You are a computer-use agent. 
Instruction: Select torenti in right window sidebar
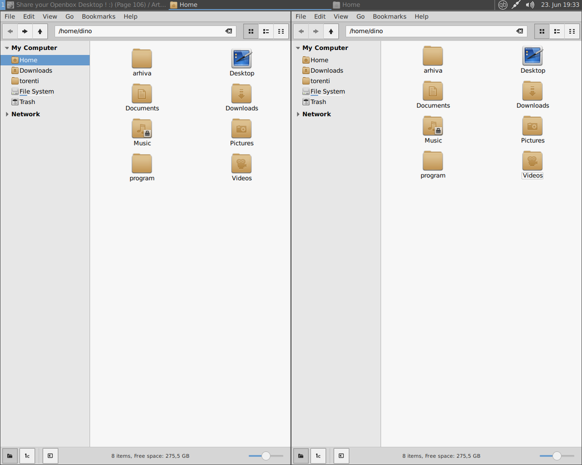pyautogui.click(x=336, y=81)
